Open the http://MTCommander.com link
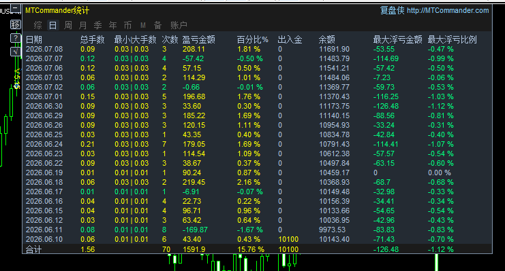The image size is (505, 271). click(x=448, y=11)
